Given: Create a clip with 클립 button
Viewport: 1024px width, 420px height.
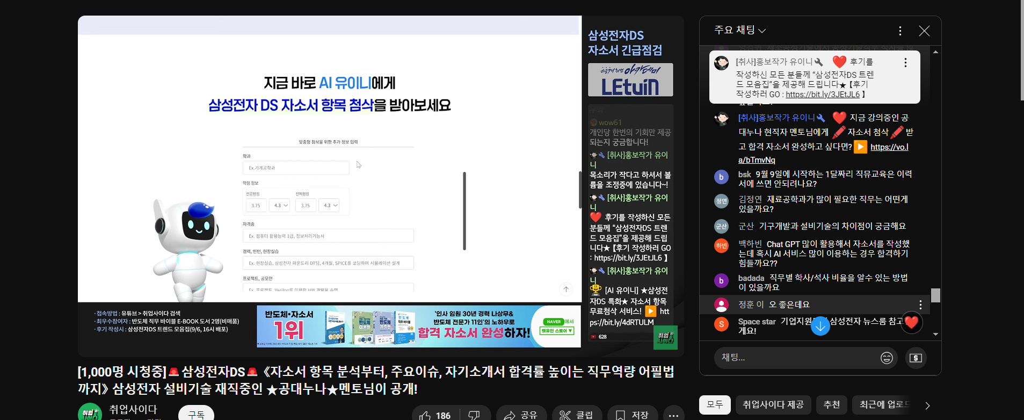Looking at the screenshot, I should point(577,415).
